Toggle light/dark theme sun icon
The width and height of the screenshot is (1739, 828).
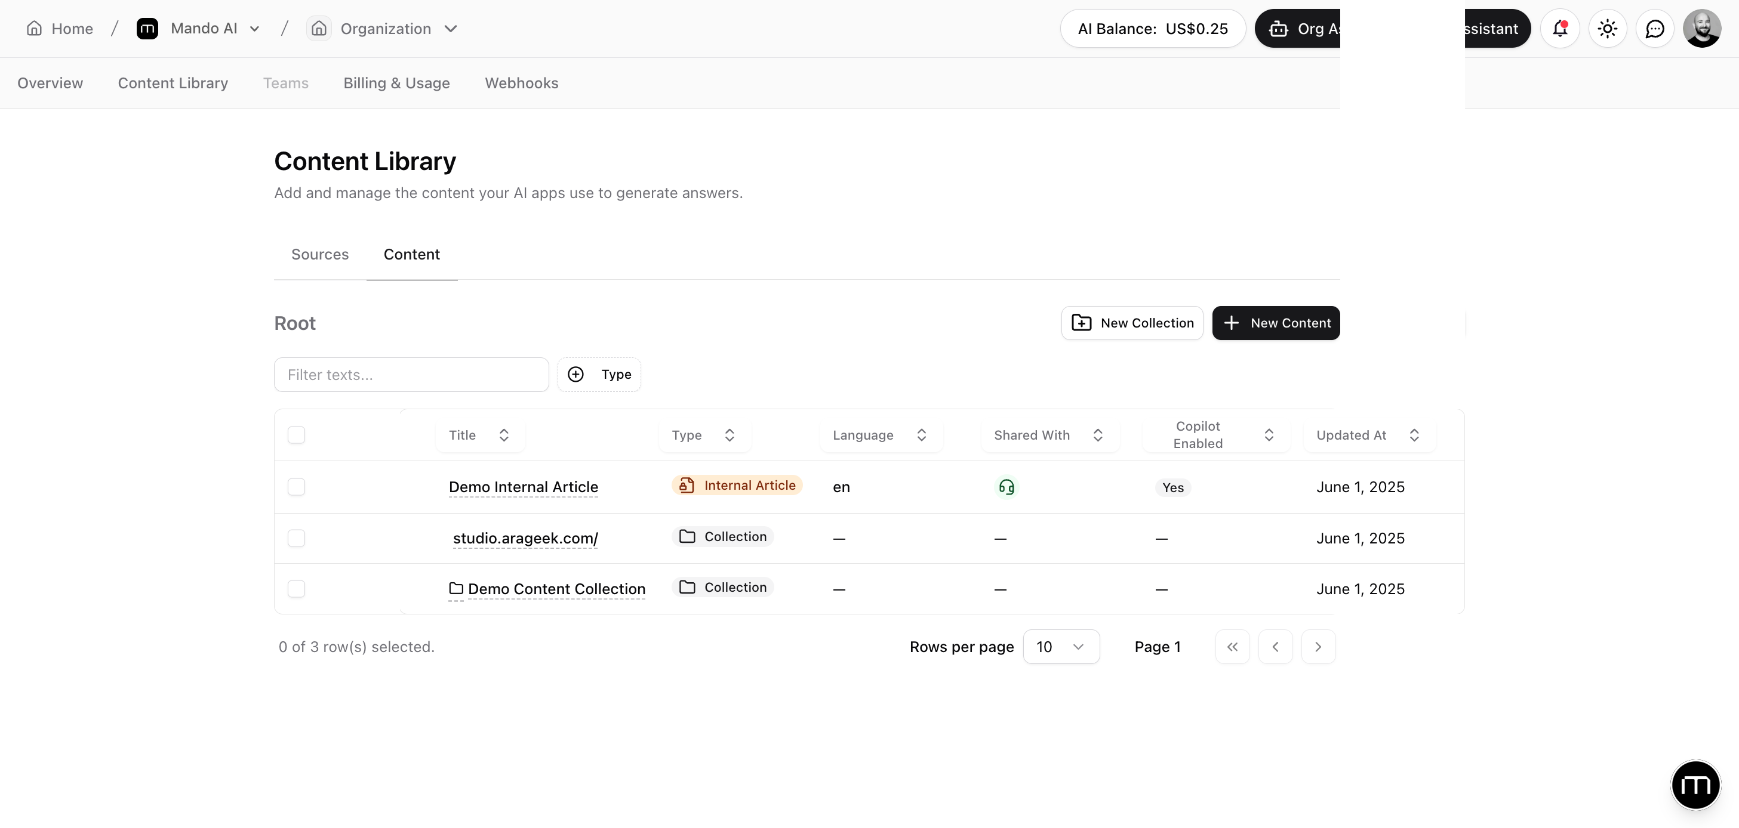1607,29
